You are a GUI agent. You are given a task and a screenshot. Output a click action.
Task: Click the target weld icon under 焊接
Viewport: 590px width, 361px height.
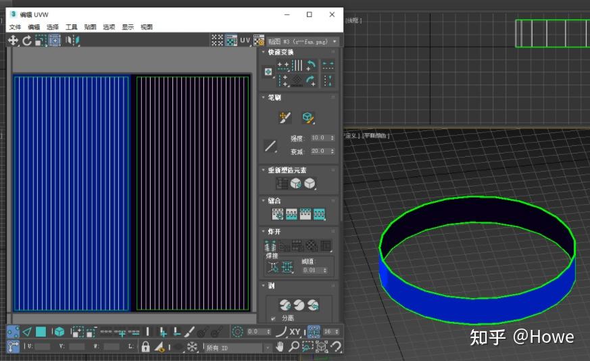pyautogui.click(x=273, y=267)
